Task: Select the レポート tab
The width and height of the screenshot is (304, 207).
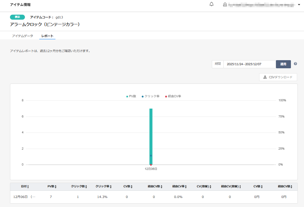Action: (x=47, y=36)
